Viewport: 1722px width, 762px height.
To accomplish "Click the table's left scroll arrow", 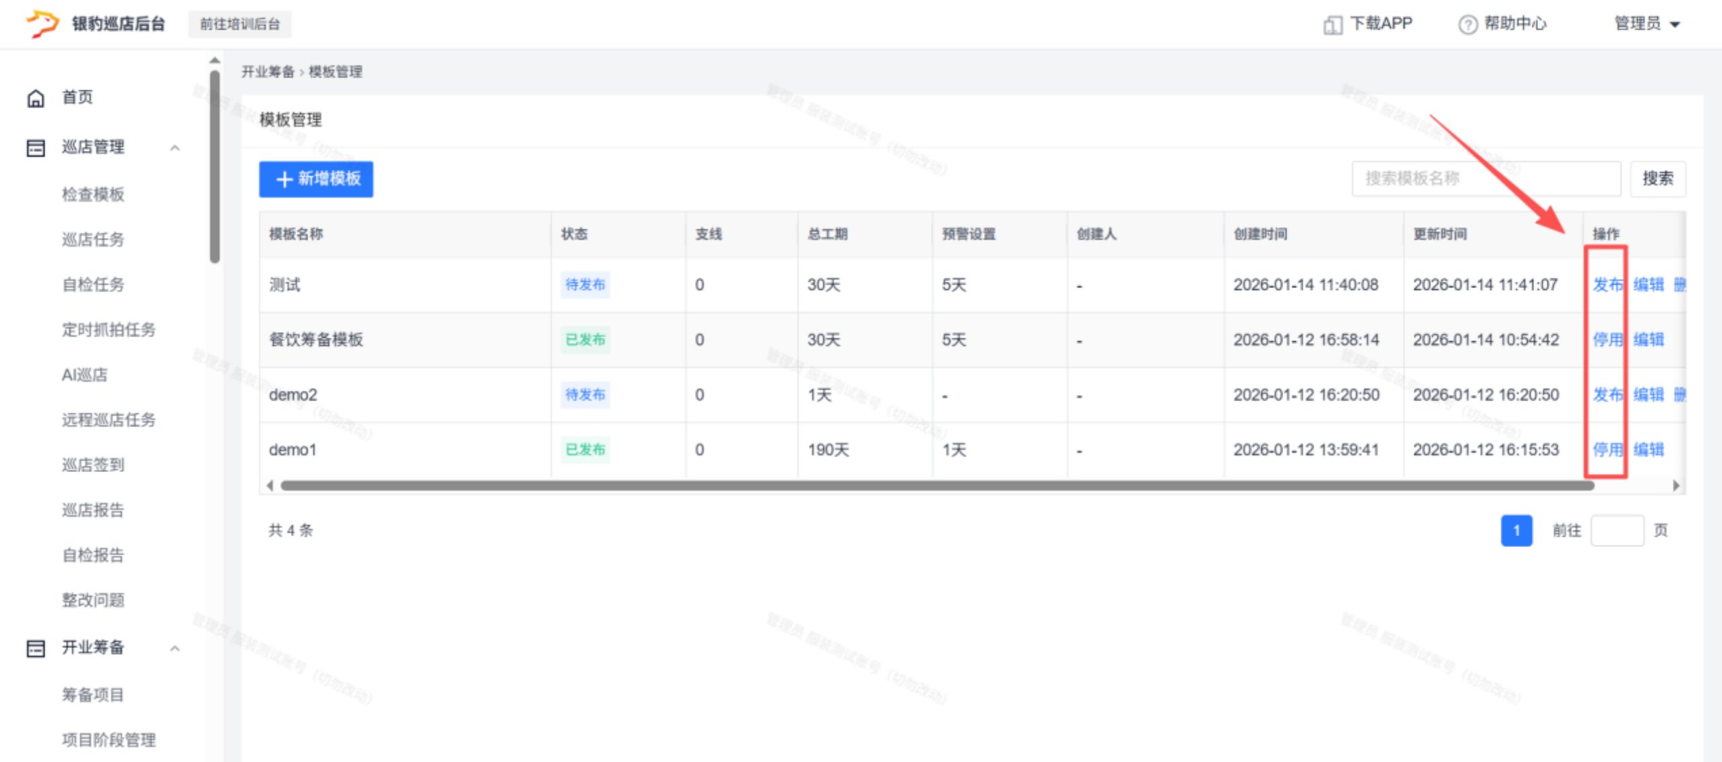I will tap(270, 486).
